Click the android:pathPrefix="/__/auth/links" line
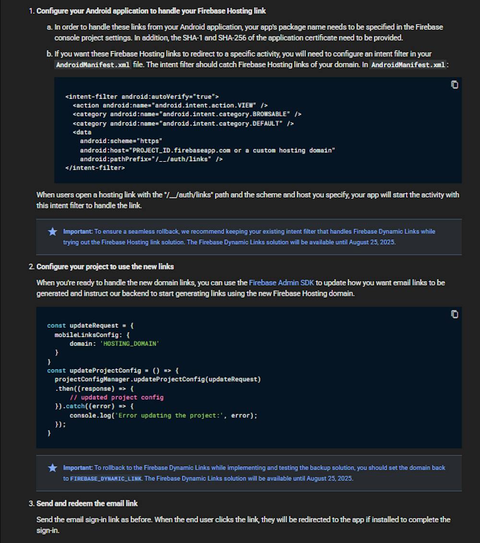 click(x=151, y=159)
